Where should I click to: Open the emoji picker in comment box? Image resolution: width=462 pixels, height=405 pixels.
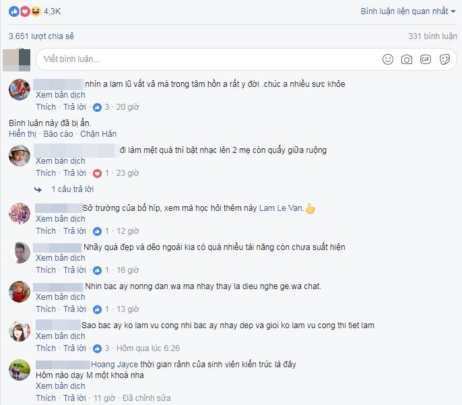387,59
